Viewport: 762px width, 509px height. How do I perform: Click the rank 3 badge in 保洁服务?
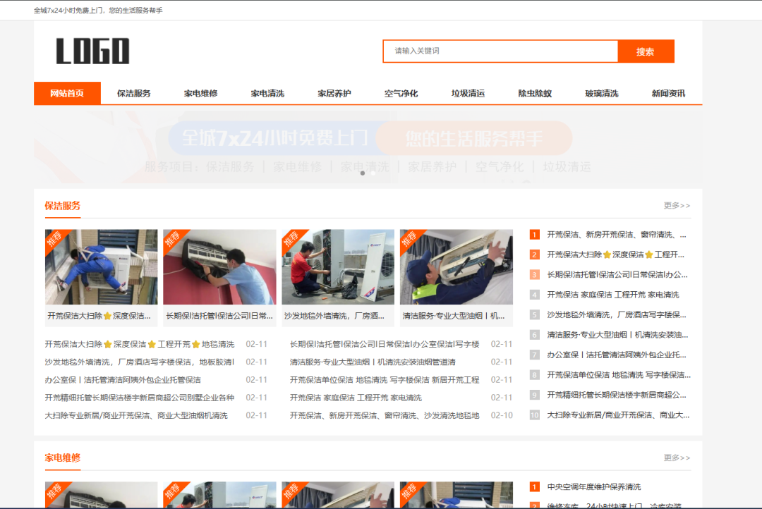tap(535, 274)
